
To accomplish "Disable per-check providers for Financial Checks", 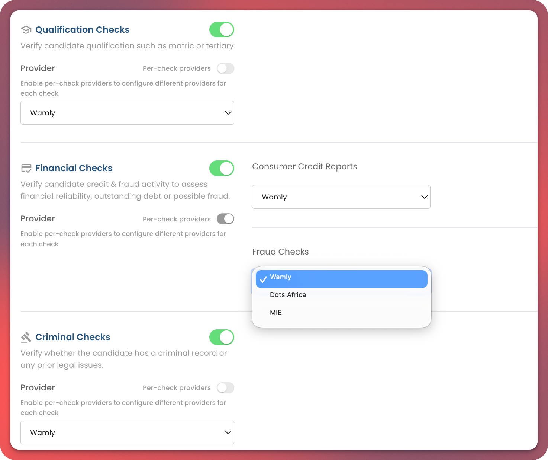I will pyautogui.click(x=225, y=219).
